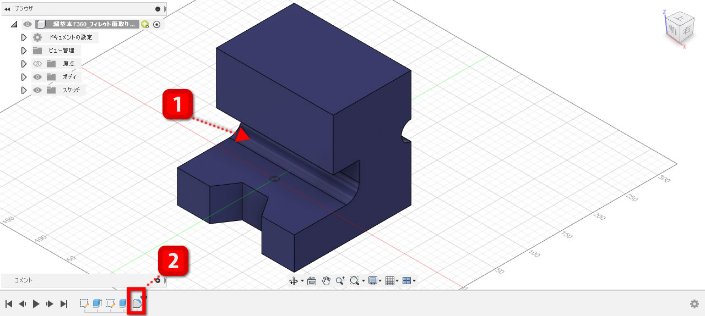This screenshot has width=705, height=316.
Task: Select the ビュー管理 label
Action: (62, 51)
